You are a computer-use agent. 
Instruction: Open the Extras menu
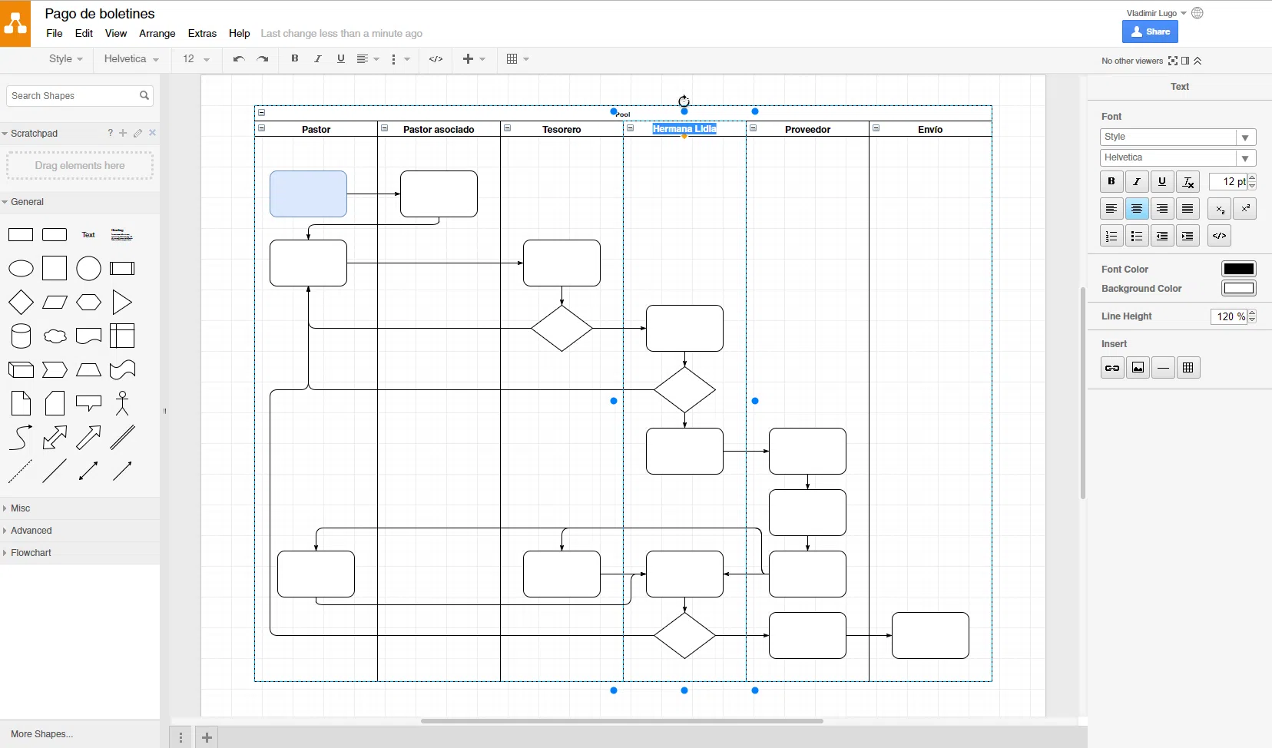click(x=202, y=34)
